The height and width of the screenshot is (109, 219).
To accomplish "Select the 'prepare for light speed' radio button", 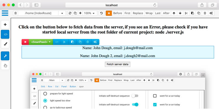I will tap(45, 93).
